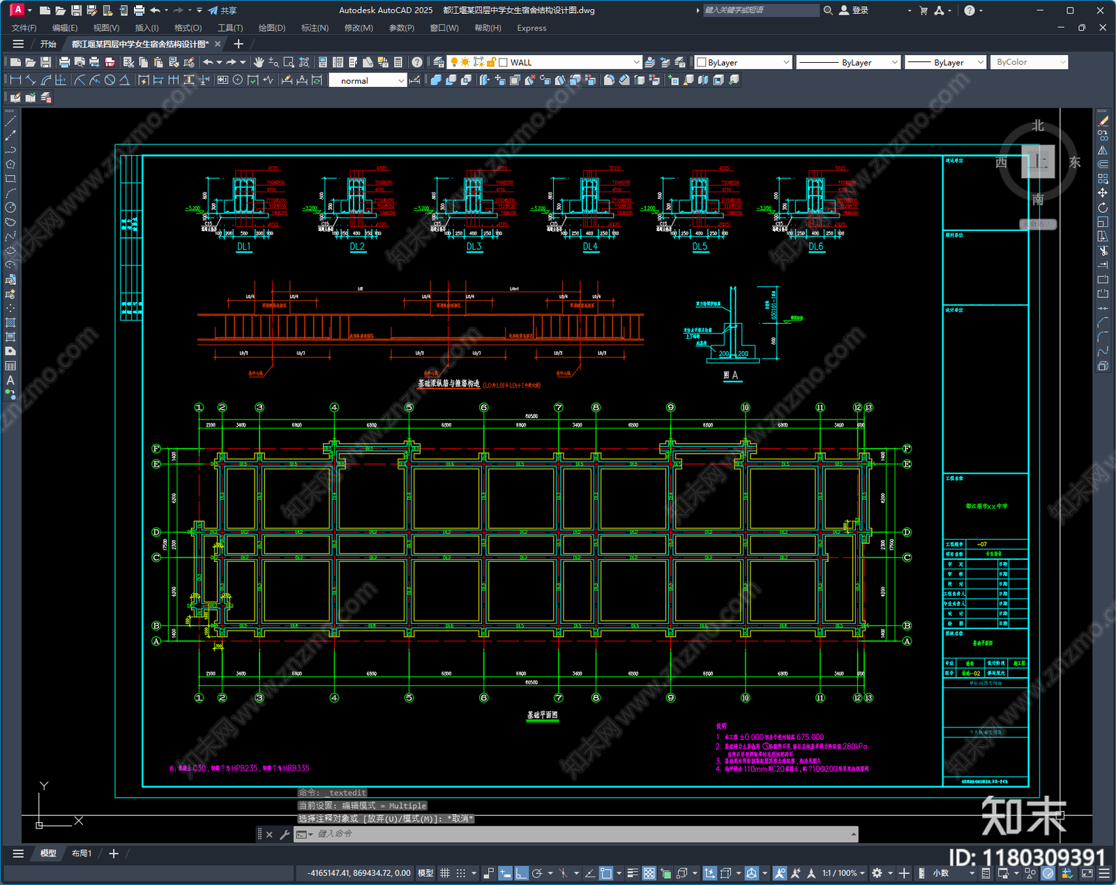Click the WALL layer color swatch
The height and width of the screenshot is (885, 1116).
click(x=503, y=62)
